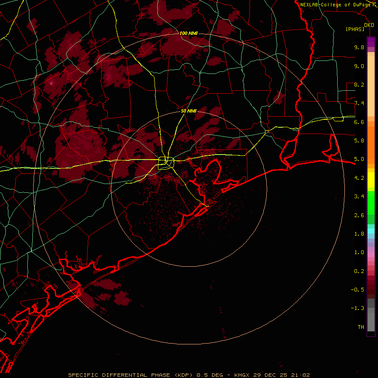Click the 2.6 scale label
The height and width of the screenshot is (378, 378).
click(359, 215)
